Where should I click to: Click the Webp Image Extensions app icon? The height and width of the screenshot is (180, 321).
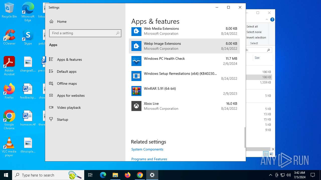point(136,46)
